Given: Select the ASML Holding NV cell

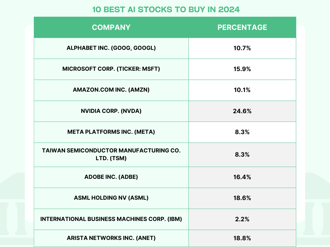Looking at the screenshot, I should pos(111,198).
